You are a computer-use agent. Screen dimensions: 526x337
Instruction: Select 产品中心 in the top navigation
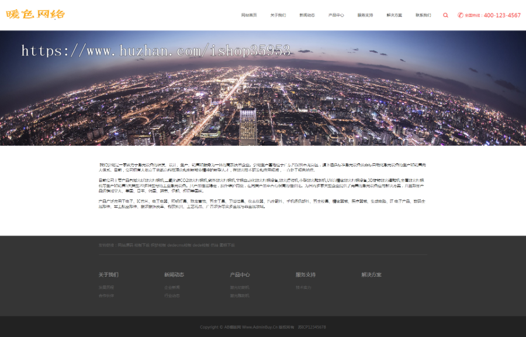pos(336,15)
